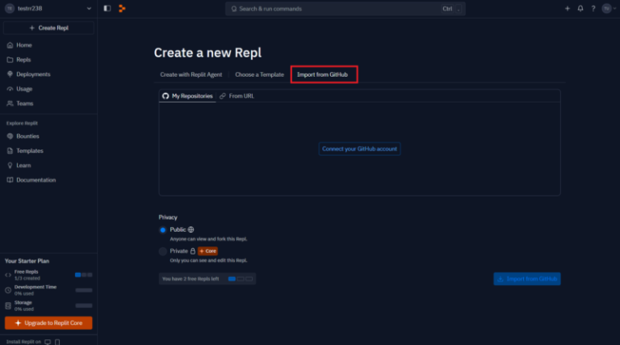
Task: Open Bounties in the sidebar
Action: click(27, 136)
